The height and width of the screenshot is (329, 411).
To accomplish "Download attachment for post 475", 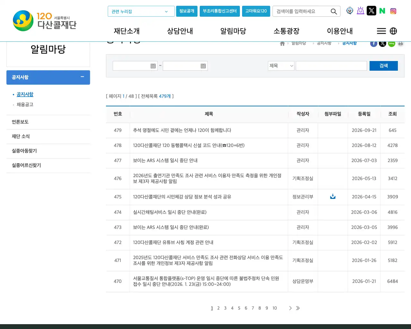I will [x=333, y=196].
